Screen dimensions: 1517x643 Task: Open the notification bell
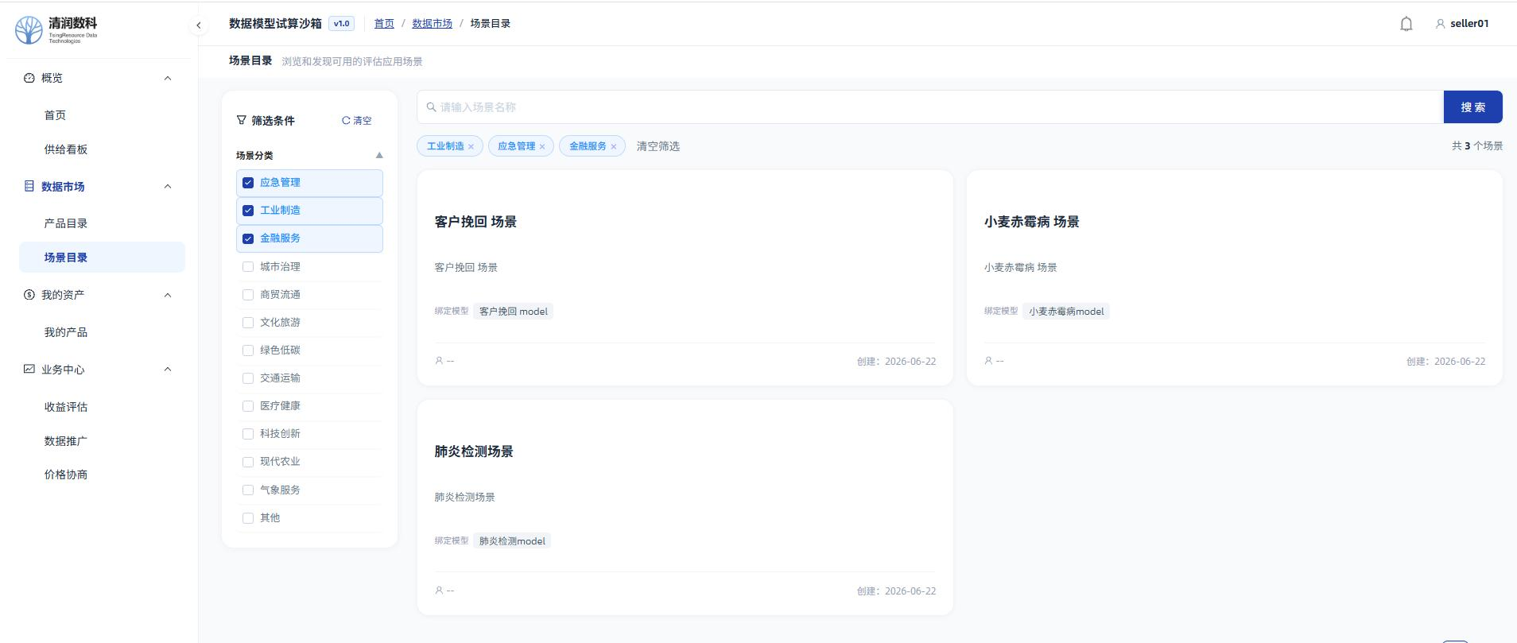point(1406,24)
